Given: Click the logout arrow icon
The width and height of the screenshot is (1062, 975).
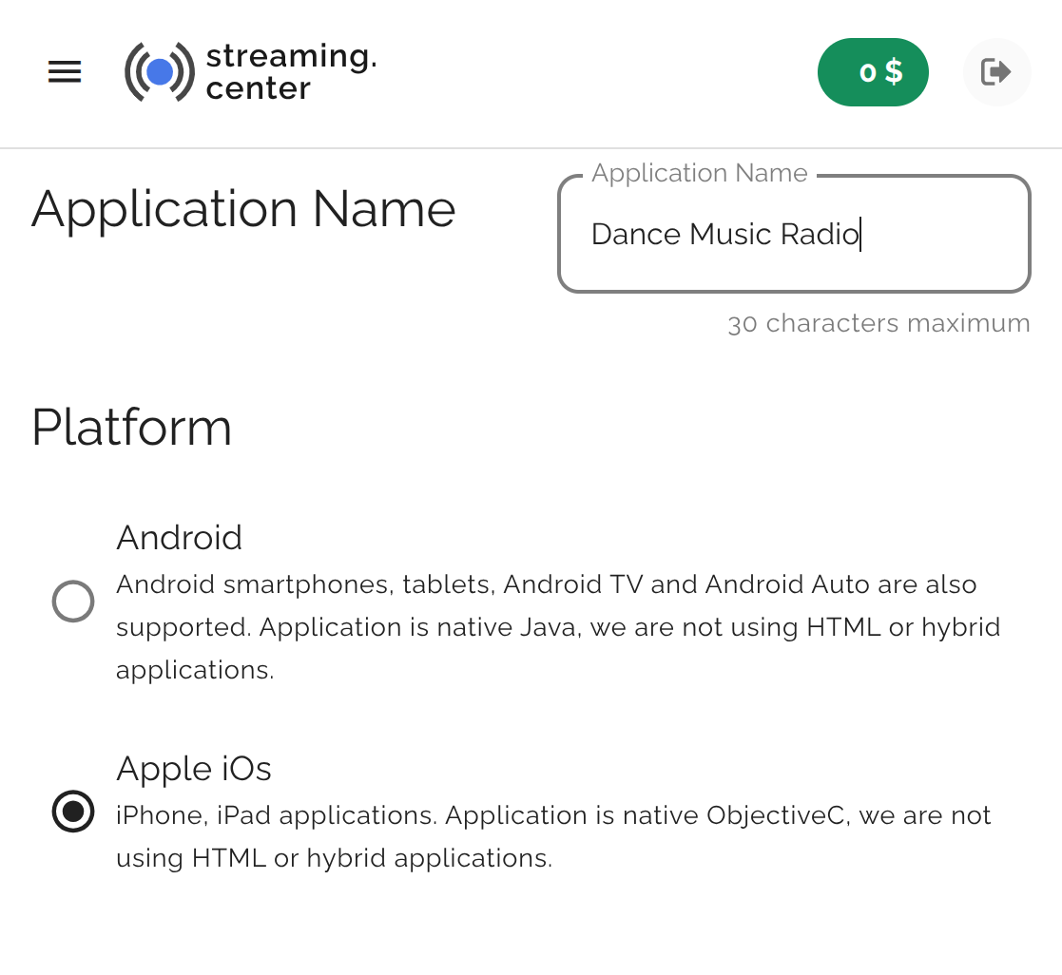Looking at the screenshot, I should tap(995, 72).
